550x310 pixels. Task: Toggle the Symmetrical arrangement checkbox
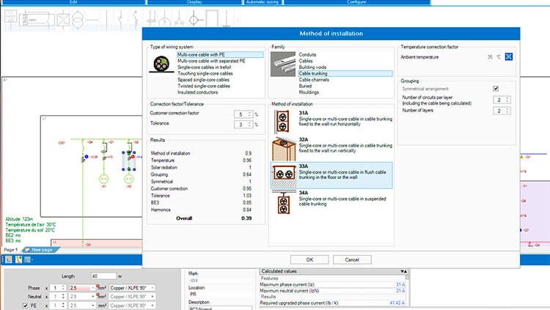point(496,89)
